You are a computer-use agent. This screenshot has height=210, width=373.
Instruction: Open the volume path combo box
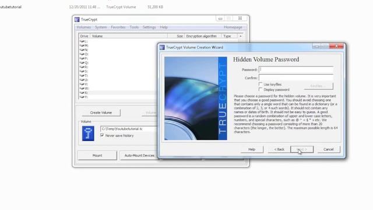click(128, 129)
